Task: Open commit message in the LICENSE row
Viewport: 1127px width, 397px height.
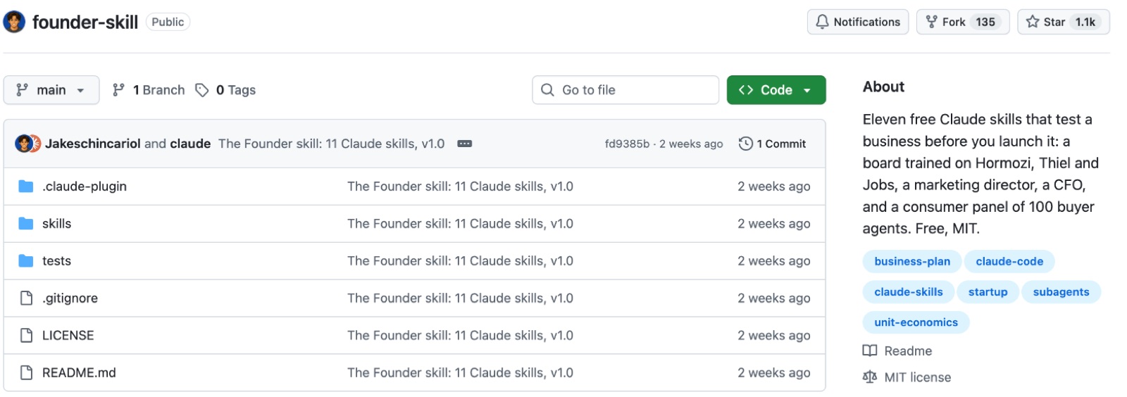Action: tap(460, 336)
